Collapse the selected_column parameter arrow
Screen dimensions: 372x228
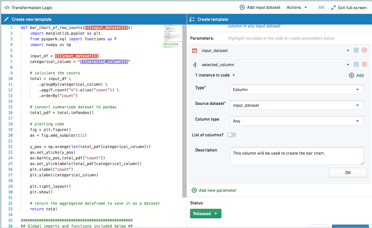[x=348, y=65]
